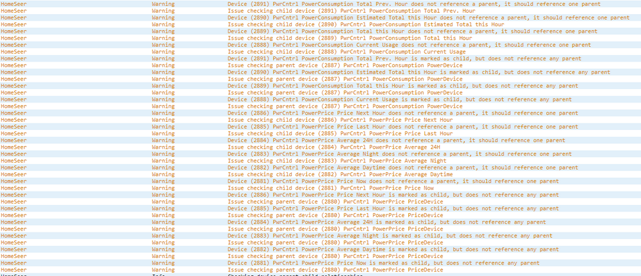
Task: Select "Device (2881)… Price Now does not reference a parent"
Action: click(393, 181)
